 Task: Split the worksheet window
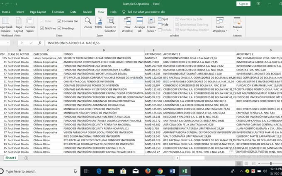(163, 19)
